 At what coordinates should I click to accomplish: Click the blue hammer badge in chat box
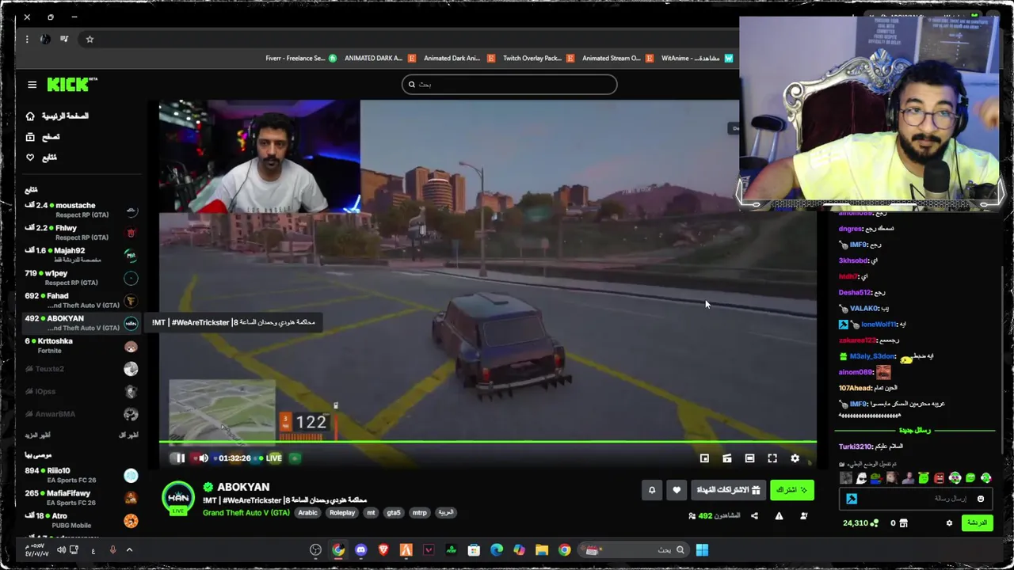(852, 499)
